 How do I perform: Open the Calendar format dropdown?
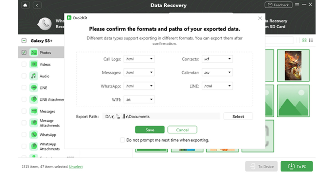[x=217, y=72]
